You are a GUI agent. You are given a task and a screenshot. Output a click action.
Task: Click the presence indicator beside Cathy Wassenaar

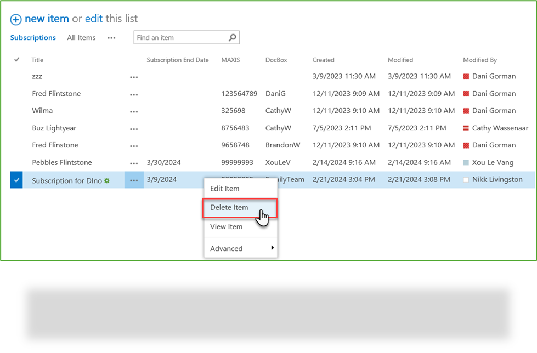[465, 128]
